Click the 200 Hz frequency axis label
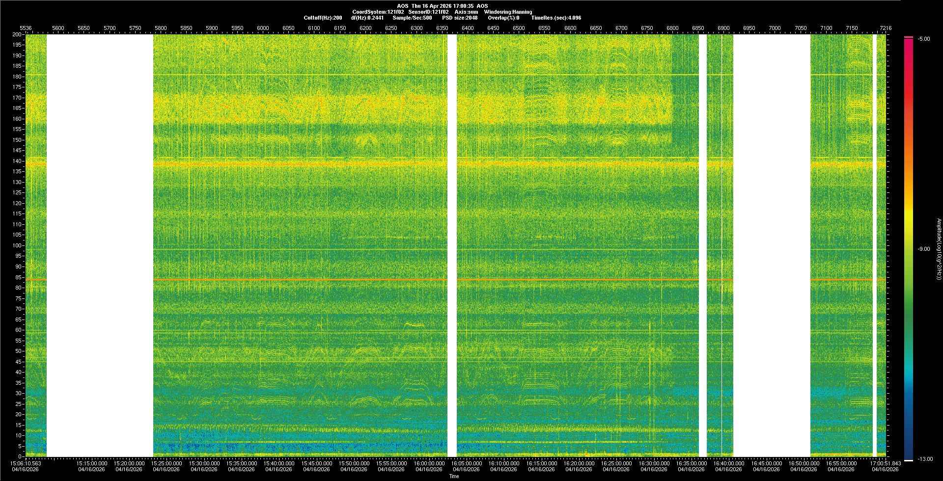Screen dimensions: 943x481 pos(17,35)
